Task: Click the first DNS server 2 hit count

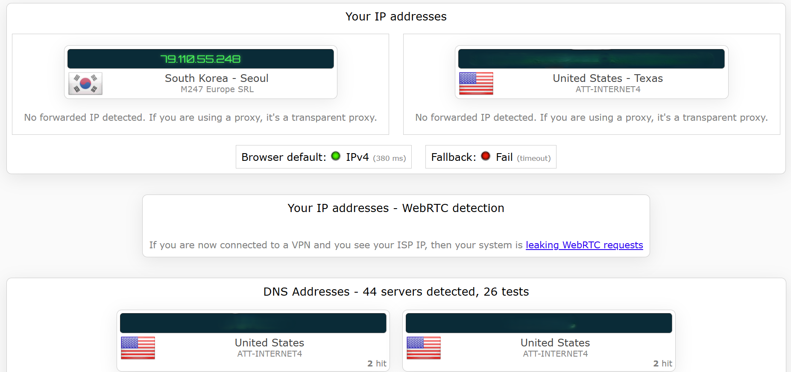Action: click(x=377, y=363)
